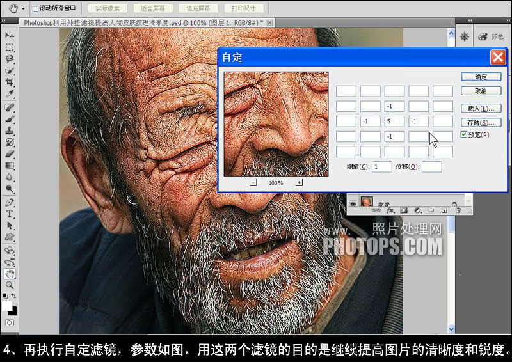
Task: Click the -1 cell above the center
Action: pyautogui.click(x=394, y=106)
